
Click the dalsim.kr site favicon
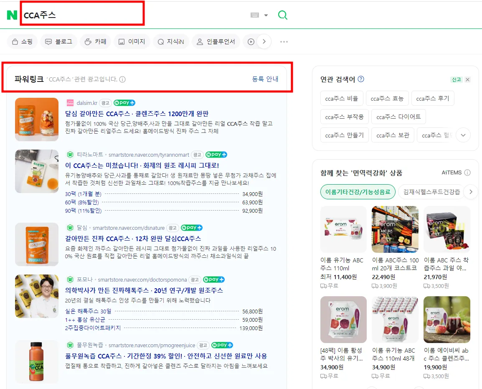[x=70, y=103]
